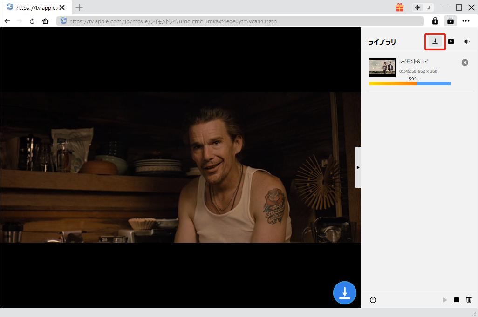Select the https://tv.apple tab
Screen dimensions: 478x317
36,7
